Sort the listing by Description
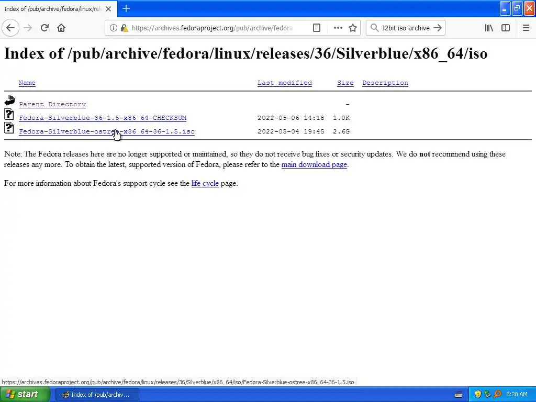This screenshot has height=402, width=536. pyautogui.click(x=385, y=83)
